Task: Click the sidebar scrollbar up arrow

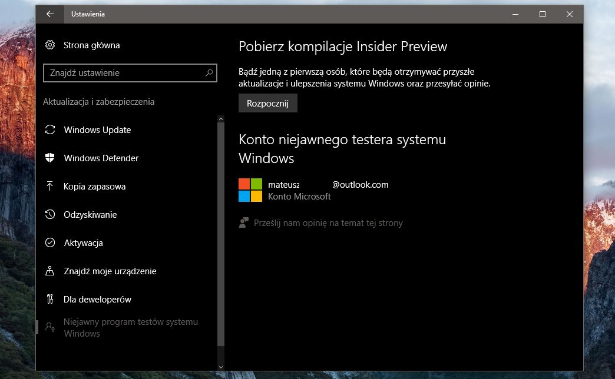Action: (x=221, y=119)
